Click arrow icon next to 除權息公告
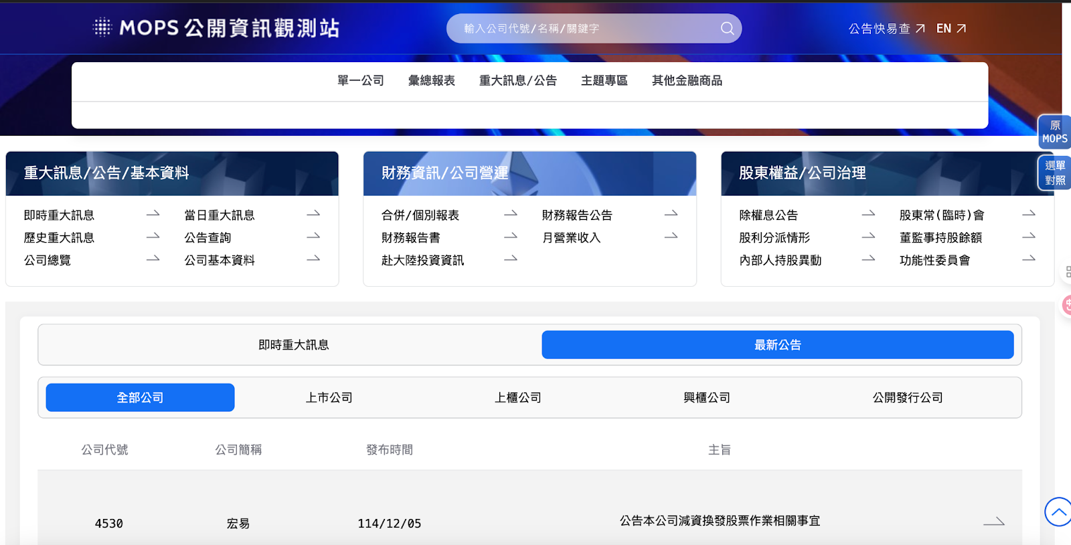1071x545 pixels. pyautogui.click(x=868, y=214)
